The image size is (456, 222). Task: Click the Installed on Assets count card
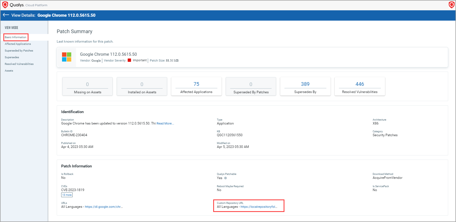click(x=142, y=86)
